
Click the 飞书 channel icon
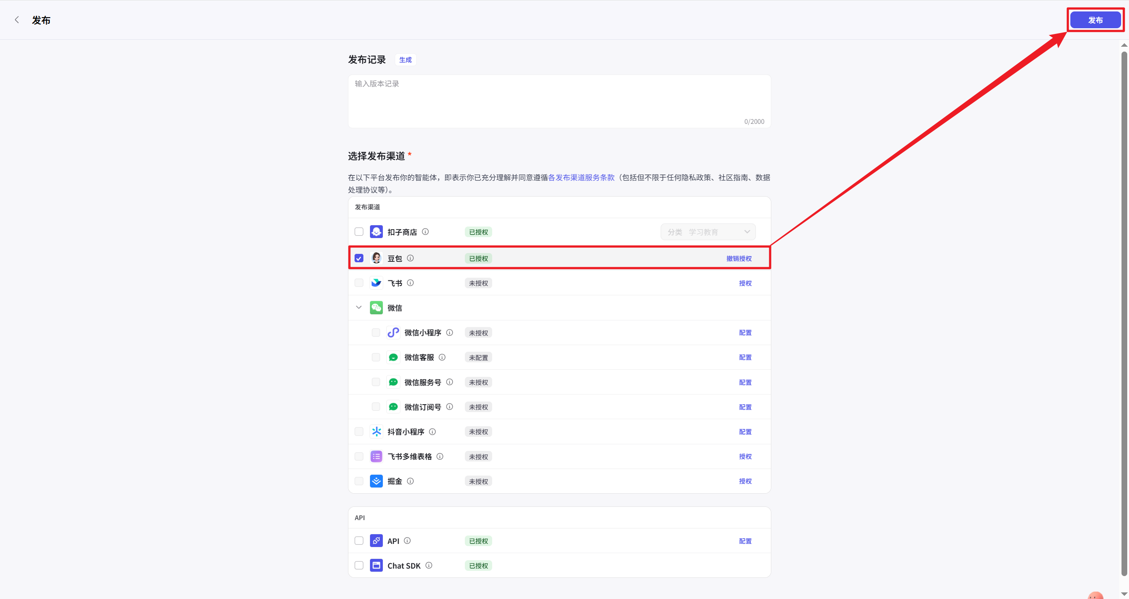click(376, 283)
